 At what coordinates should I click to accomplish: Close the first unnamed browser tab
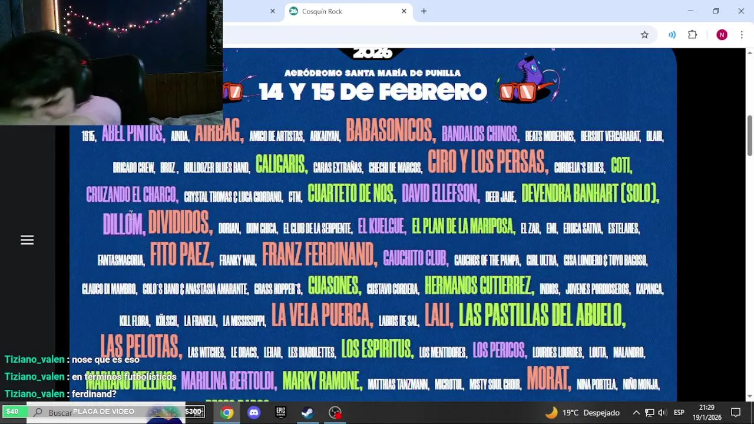pos(272,11)
